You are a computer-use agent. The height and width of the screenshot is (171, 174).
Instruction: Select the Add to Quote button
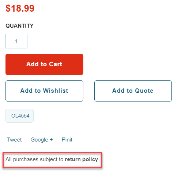click(133, 91)
